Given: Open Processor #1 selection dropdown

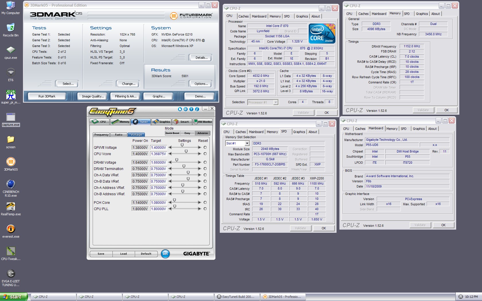Looking at the screenshot, I should pos(276,102).
